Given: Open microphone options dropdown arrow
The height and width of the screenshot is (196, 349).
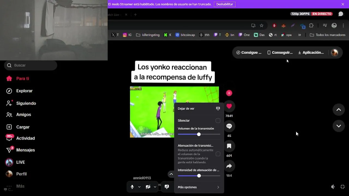Looking at the screenshot, I should (139, 187).
